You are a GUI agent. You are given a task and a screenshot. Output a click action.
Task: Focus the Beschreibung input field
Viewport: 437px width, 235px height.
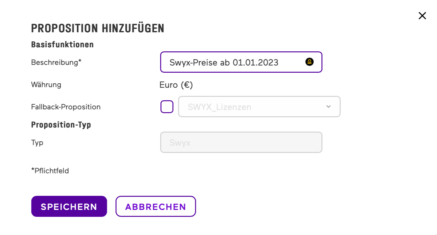pos(236,62)
